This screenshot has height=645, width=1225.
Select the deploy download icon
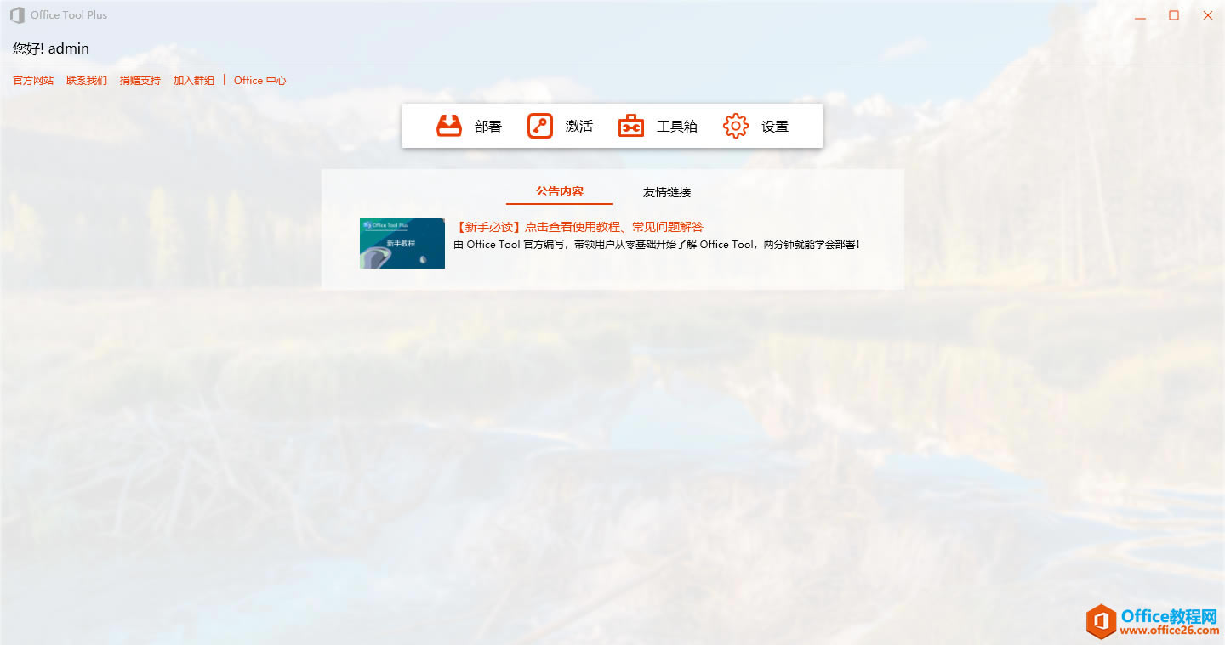[x=449, y=125]
